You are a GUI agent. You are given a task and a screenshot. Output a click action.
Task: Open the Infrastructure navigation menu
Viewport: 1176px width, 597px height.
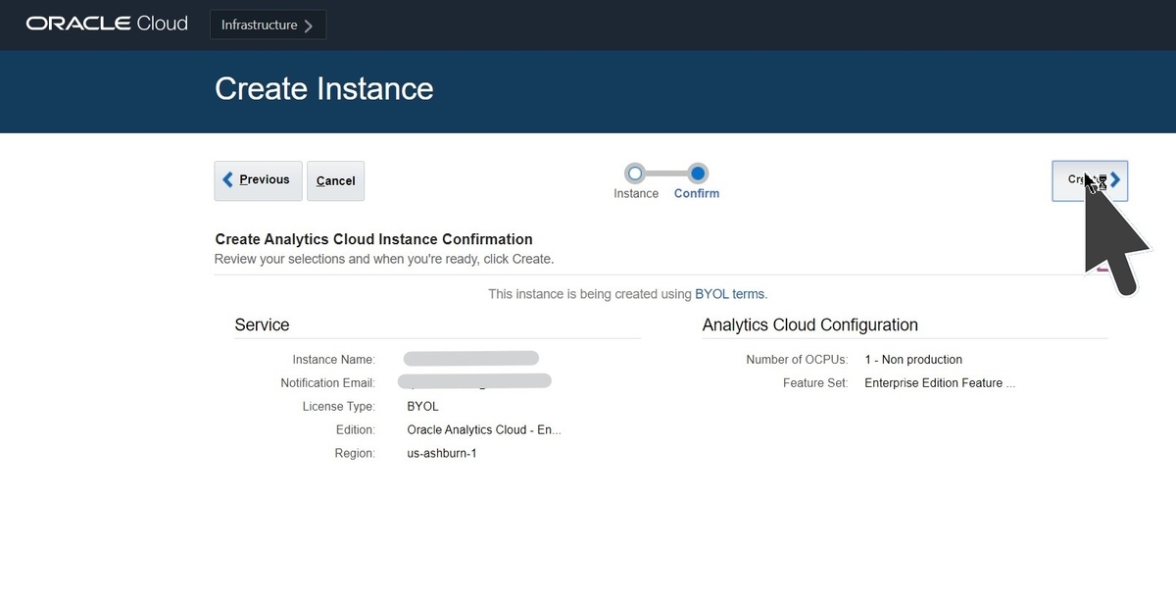point(268,25)
